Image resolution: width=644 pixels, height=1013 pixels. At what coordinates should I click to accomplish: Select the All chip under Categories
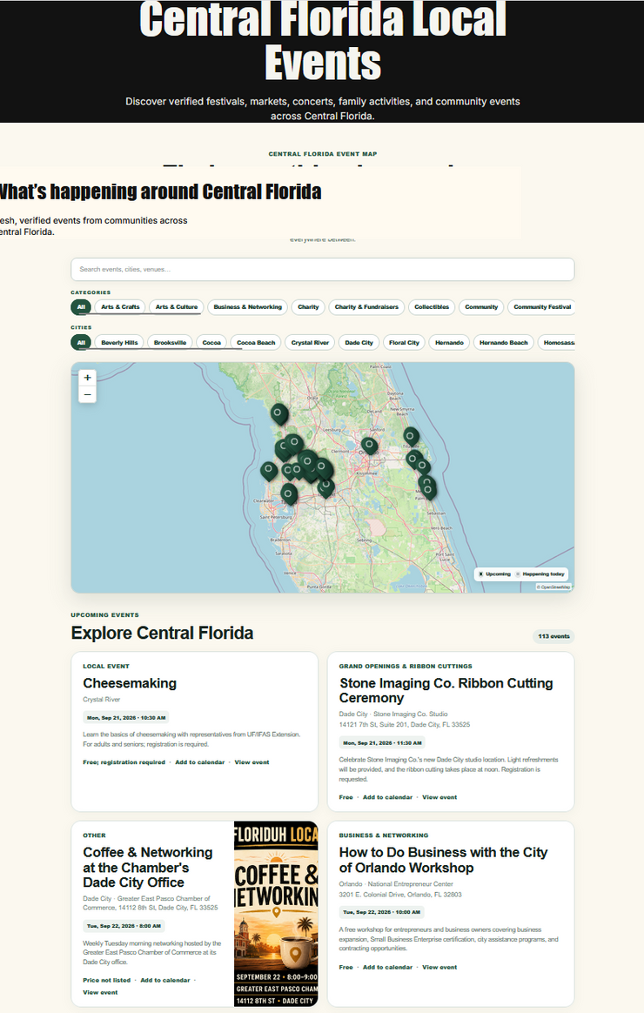click(81, 307)
